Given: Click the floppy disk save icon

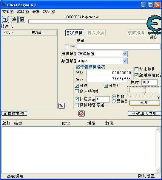Looking at the screenshot, I should point(22,19).
